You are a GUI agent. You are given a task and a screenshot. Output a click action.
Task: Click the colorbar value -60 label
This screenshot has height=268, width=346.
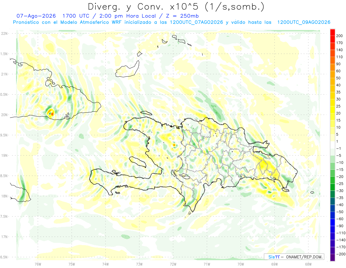pos(340,219)
